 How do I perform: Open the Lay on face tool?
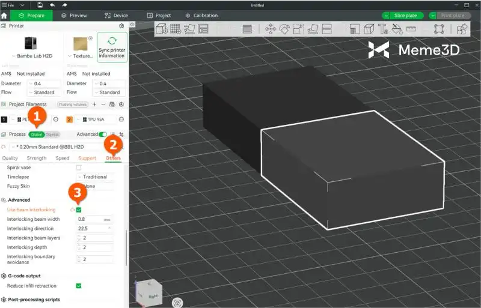point(313,28)
